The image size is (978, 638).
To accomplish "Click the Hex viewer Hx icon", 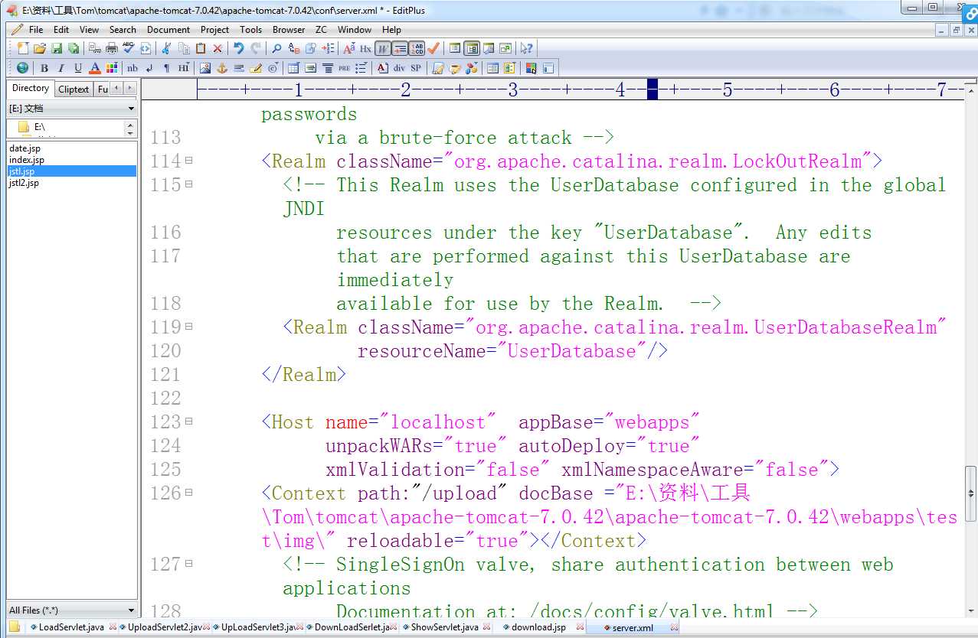I will click(365, 48).
